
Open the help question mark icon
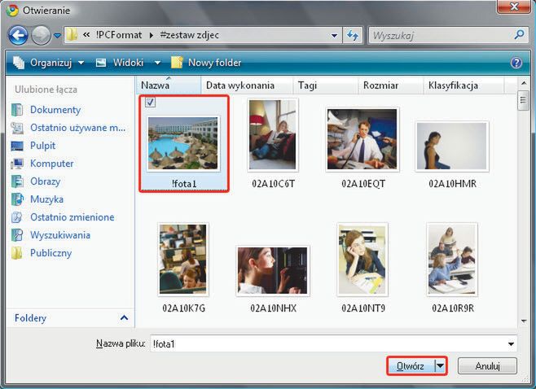[516, 63]
